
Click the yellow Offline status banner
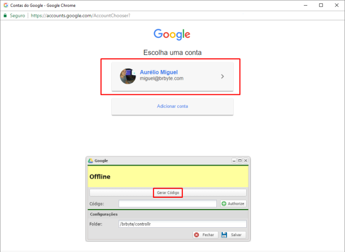168,177
